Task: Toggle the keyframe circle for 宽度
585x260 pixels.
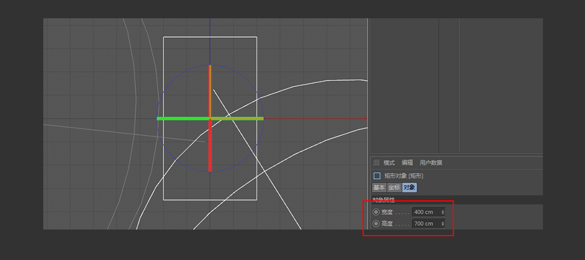Action: 376,212
